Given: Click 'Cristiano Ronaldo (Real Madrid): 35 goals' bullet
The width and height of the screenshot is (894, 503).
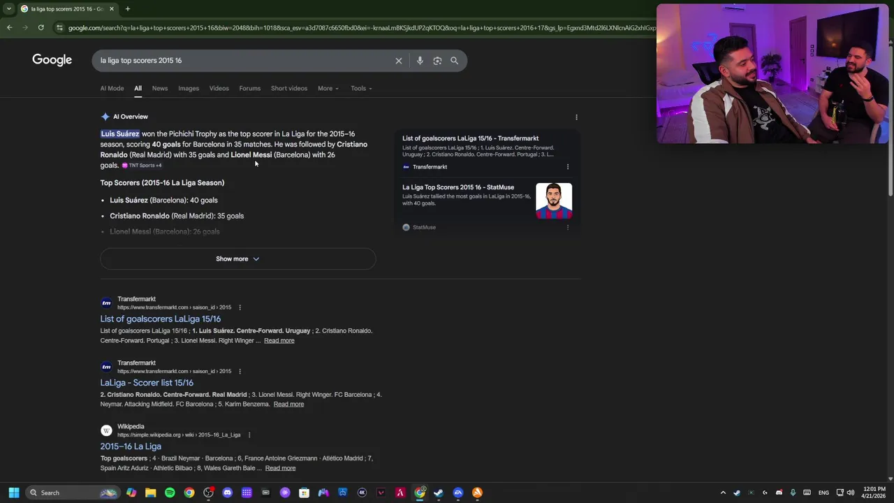Looking at the screenshot, I should pyautogui.click(x=177, y=216).
